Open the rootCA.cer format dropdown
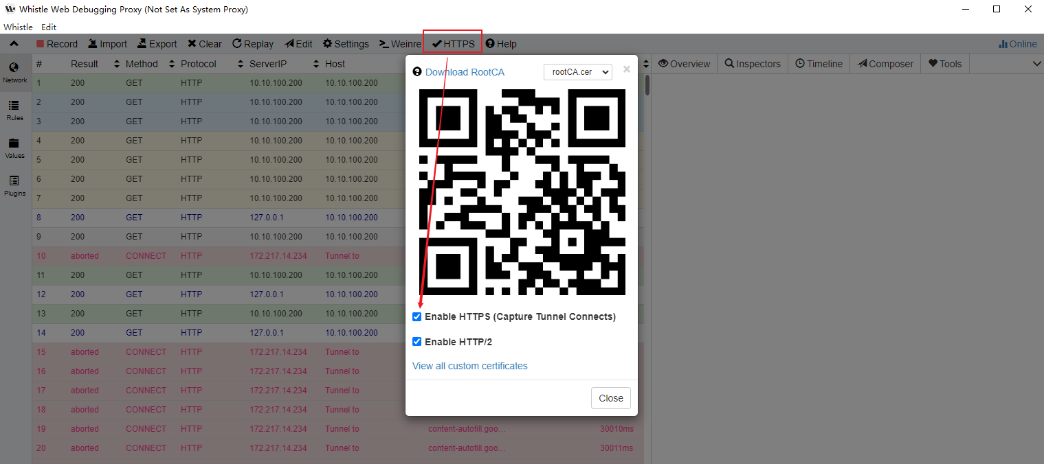Viewport: 1044px width, 464px height. (x=577, y=72)
